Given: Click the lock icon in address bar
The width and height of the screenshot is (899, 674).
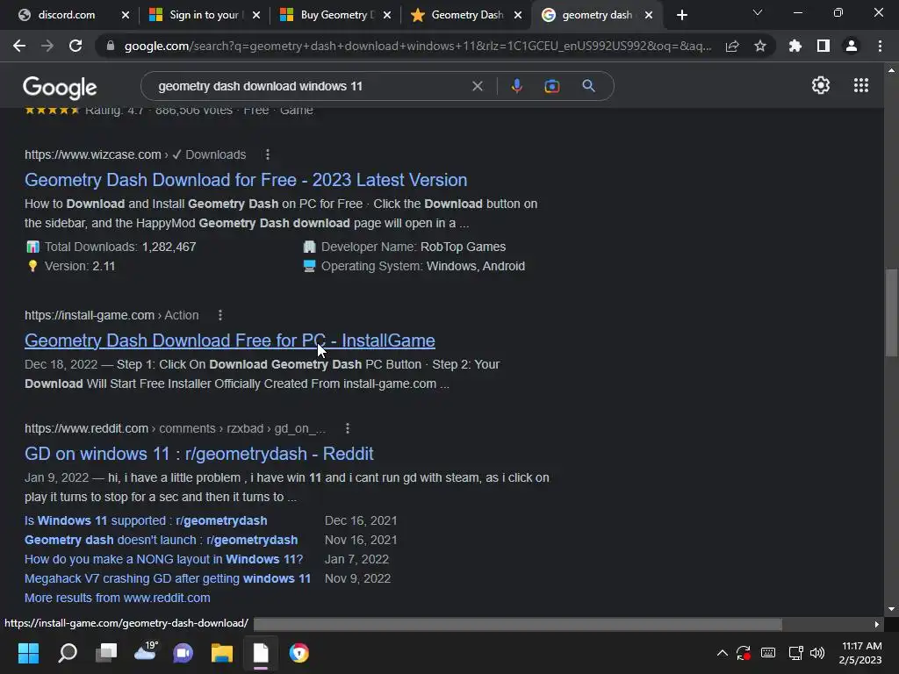Looking at the screenshot, I should pos(111,46).
